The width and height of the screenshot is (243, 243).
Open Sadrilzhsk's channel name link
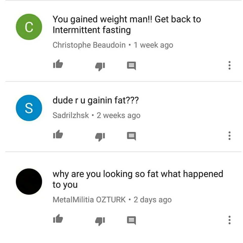tap(71, 115)
